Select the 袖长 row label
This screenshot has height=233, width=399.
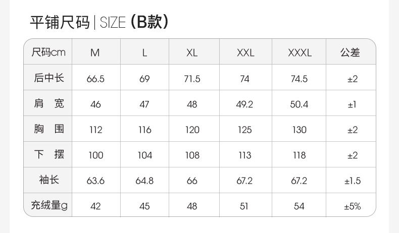49,180
